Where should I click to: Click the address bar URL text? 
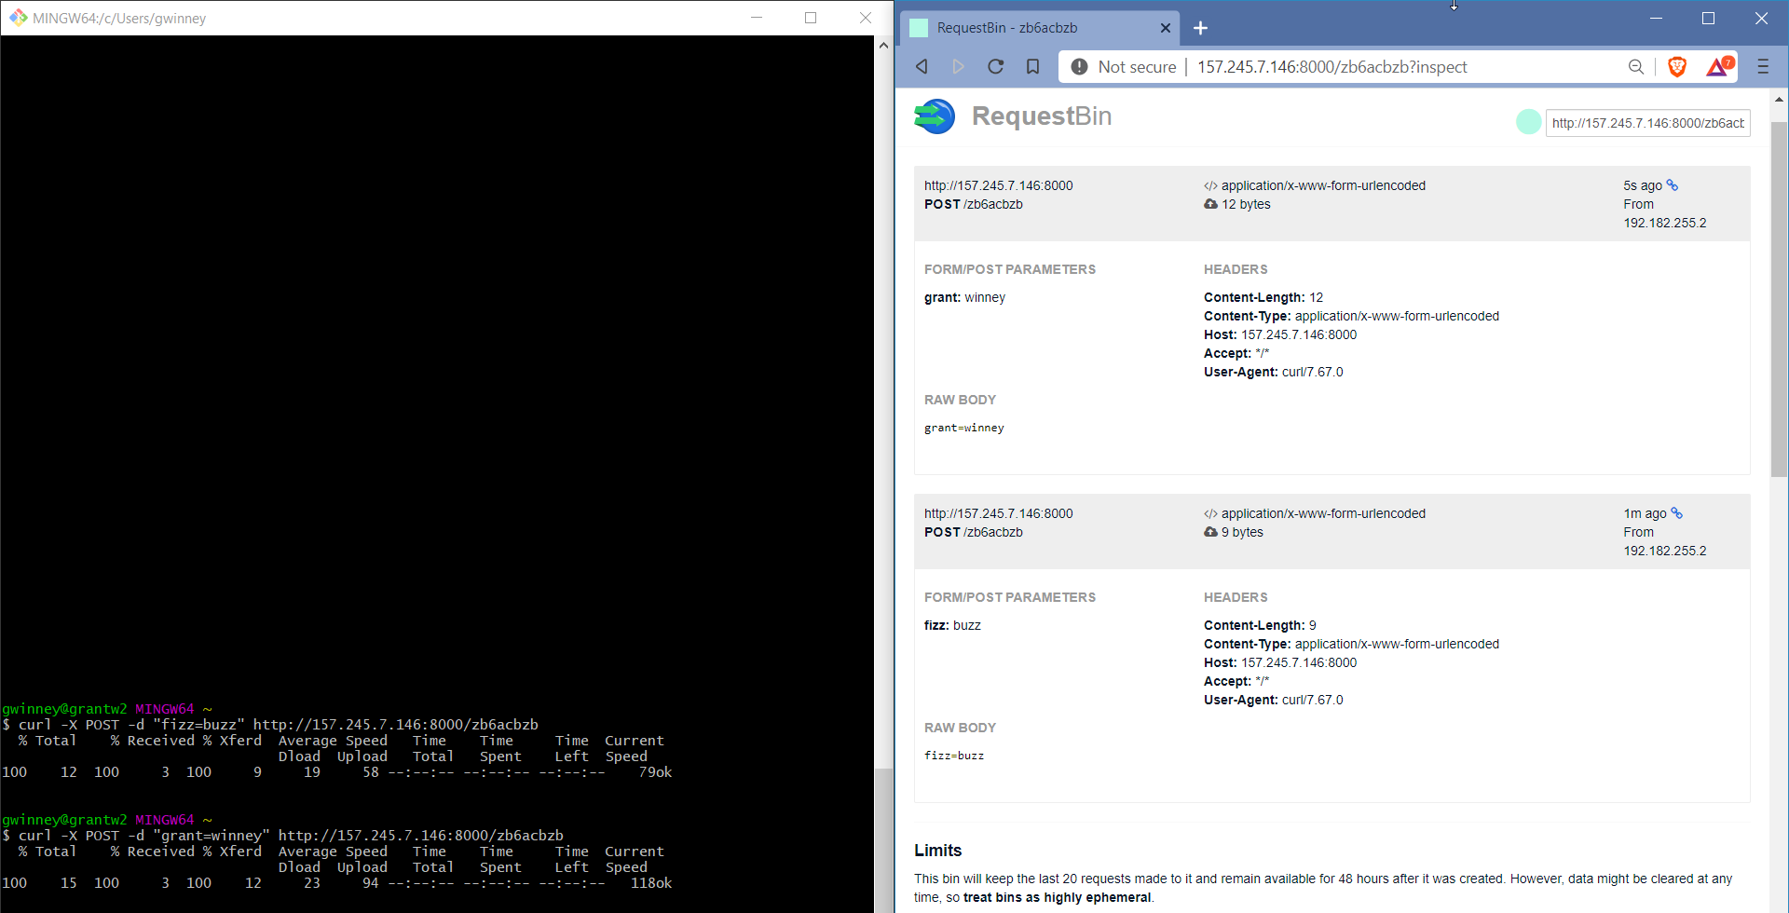pyautogui.click(x=1332, y=66)
